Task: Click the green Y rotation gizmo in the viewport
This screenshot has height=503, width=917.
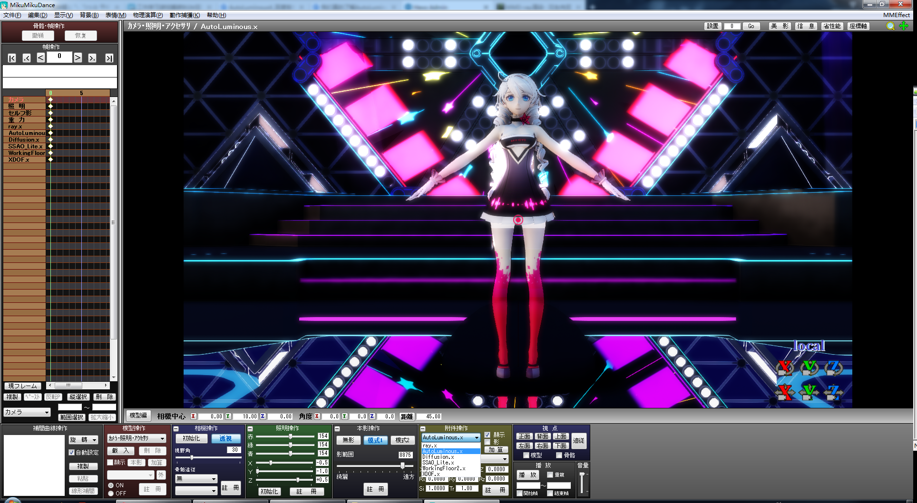Action: [809, 368]
